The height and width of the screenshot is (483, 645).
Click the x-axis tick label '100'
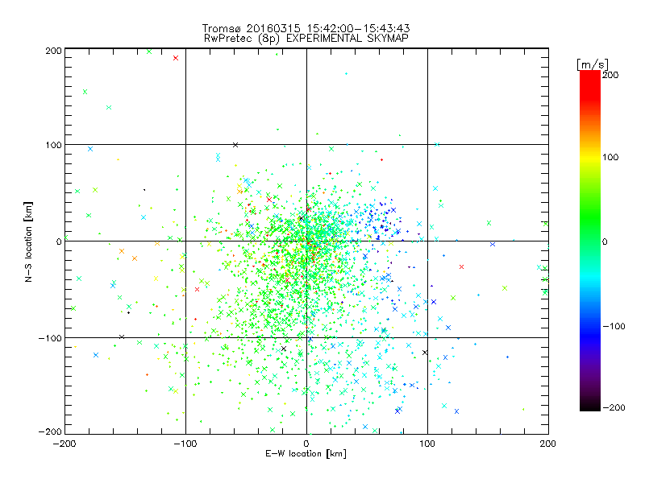click(x=427, y=444)
